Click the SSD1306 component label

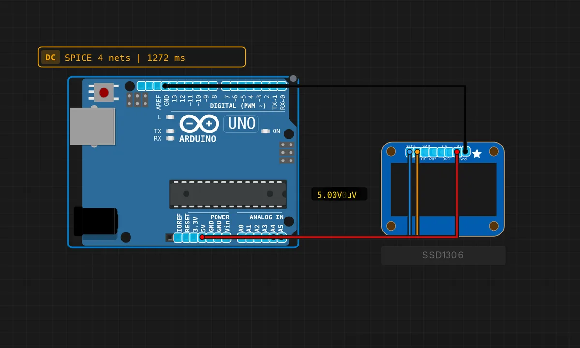click(443, 255)
